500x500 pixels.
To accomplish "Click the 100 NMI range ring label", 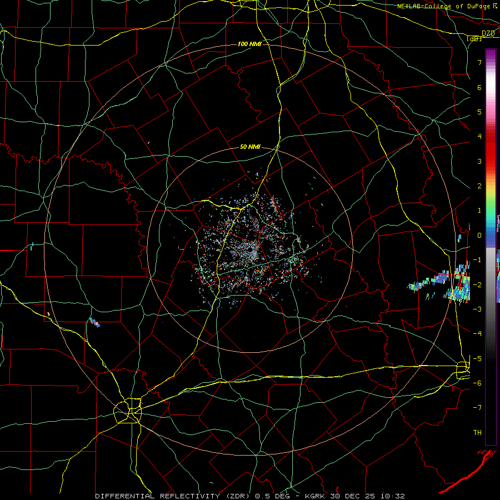I will pos(249,44).
